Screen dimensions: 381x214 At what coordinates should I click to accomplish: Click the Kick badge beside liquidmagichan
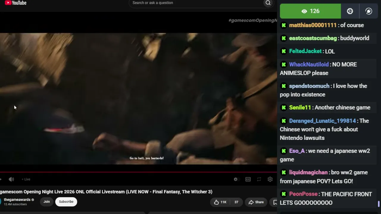pos(284,173)
